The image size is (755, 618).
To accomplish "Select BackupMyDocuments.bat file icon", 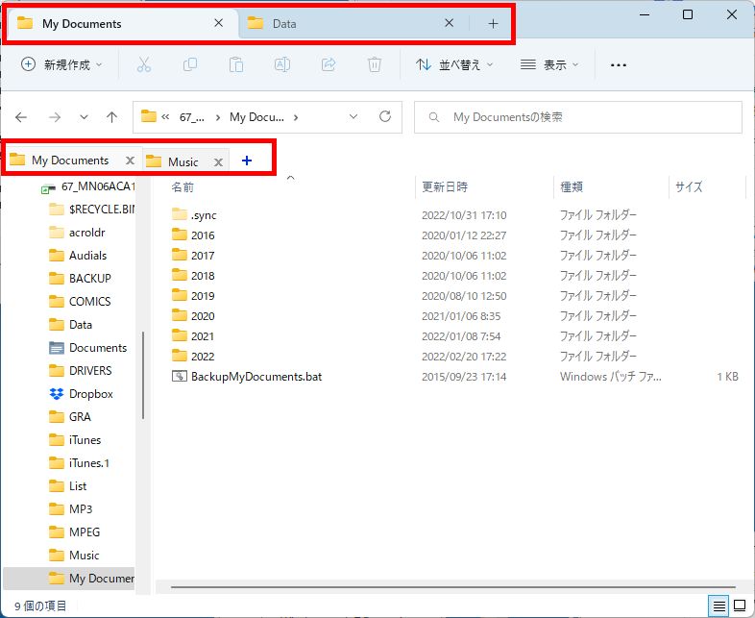I will click(180, 376).
